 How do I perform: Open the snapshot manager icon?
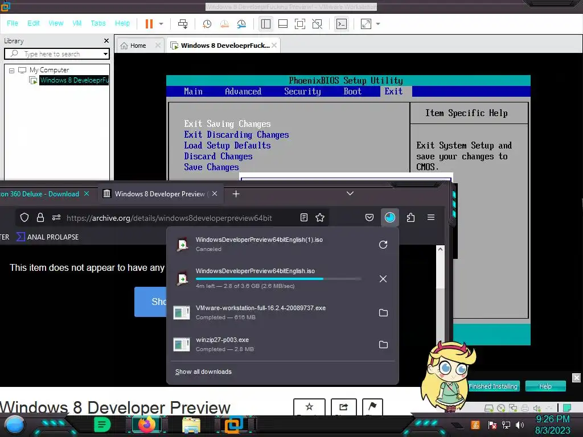[241, 24]
